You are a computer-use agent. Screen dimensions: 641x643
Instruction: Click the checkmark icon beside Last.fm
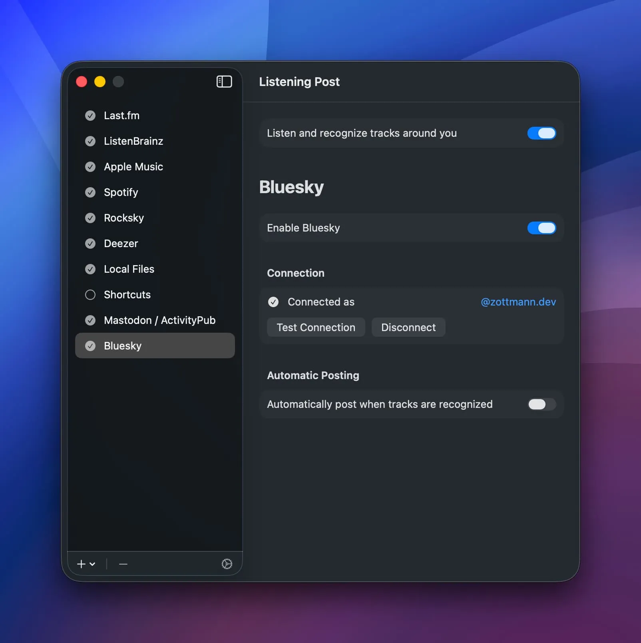click(90, 116)
